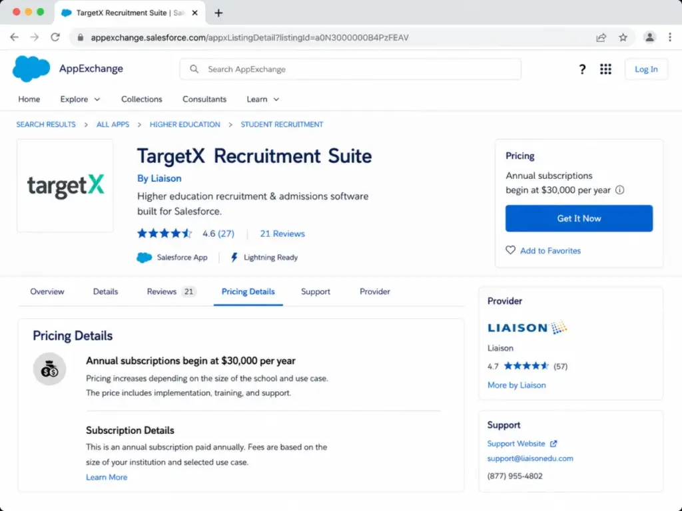Open the help question mark icon
The image size is (682, 511).
582,69
